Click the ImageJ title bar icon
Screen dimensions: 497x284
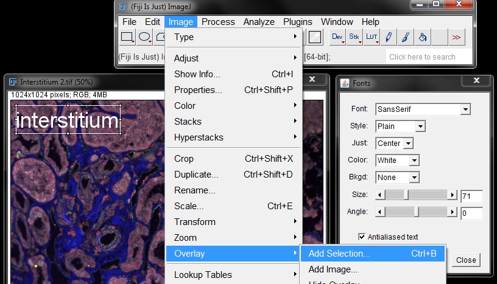(x=123, y=6)
